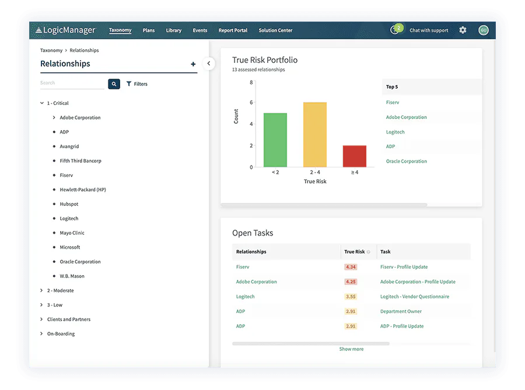Screen dimensions: 525x390
Task: Show more open tasks
Action: [x=351, y=349]
